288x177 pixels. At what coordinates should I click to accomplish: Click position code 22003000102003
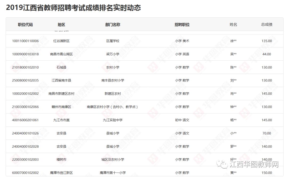(x=25, y=160)
